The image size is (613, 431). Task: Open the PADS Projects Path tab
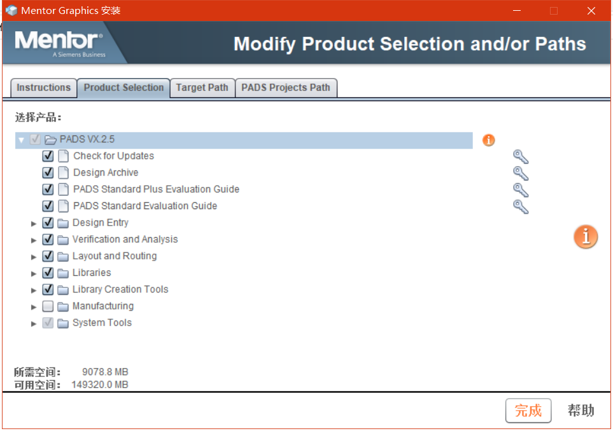pyautogui.click(x=286, y=88)
